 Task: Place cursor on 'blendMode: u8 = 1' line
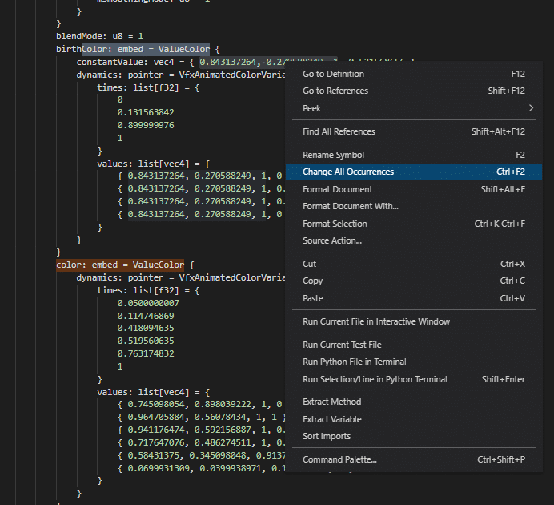(x=99, y=36)
